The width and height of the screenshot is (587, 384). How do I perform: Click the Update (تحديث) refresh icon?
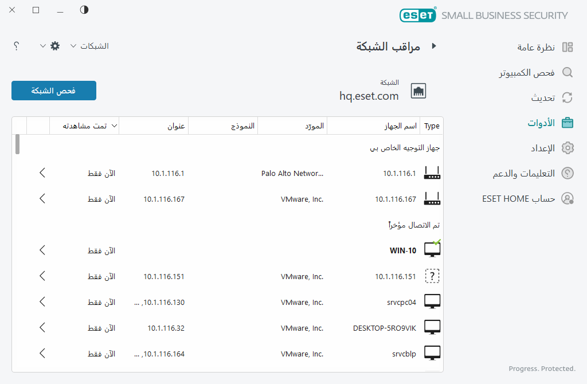(x=567, y=97)
